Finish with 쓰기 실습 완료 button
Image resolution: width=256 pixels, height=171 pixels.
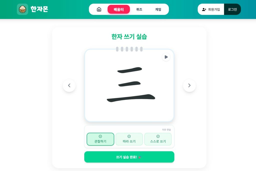pos(129,157)
